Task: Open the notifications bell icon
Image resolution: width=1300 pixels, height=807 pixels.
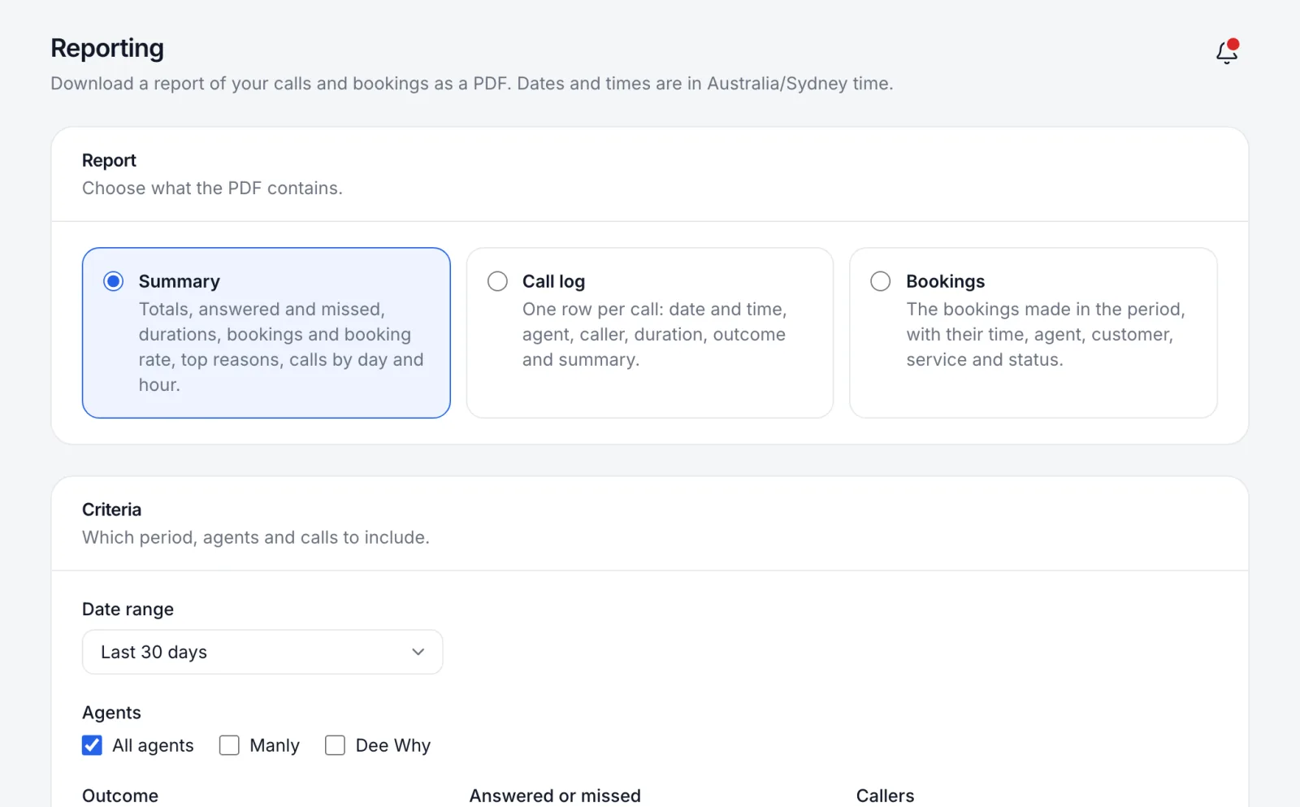Action: (1227, 52)
